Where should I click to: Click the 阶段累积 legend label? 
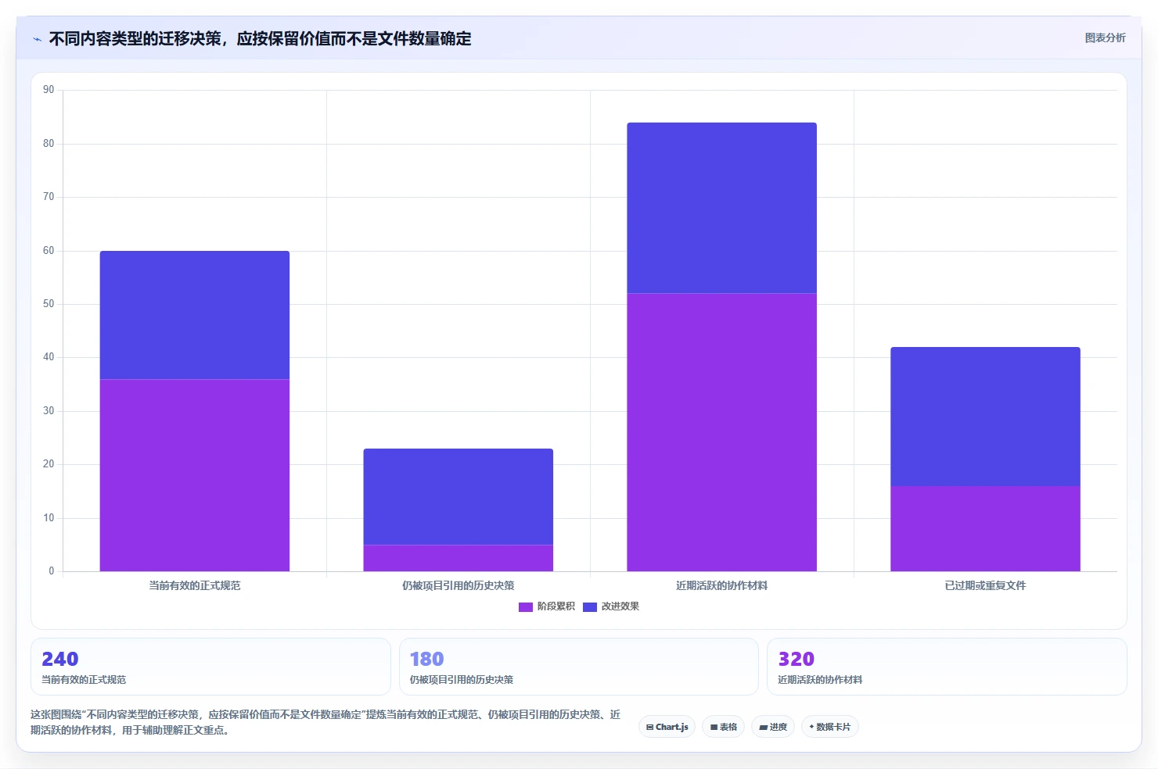[556, 606]
